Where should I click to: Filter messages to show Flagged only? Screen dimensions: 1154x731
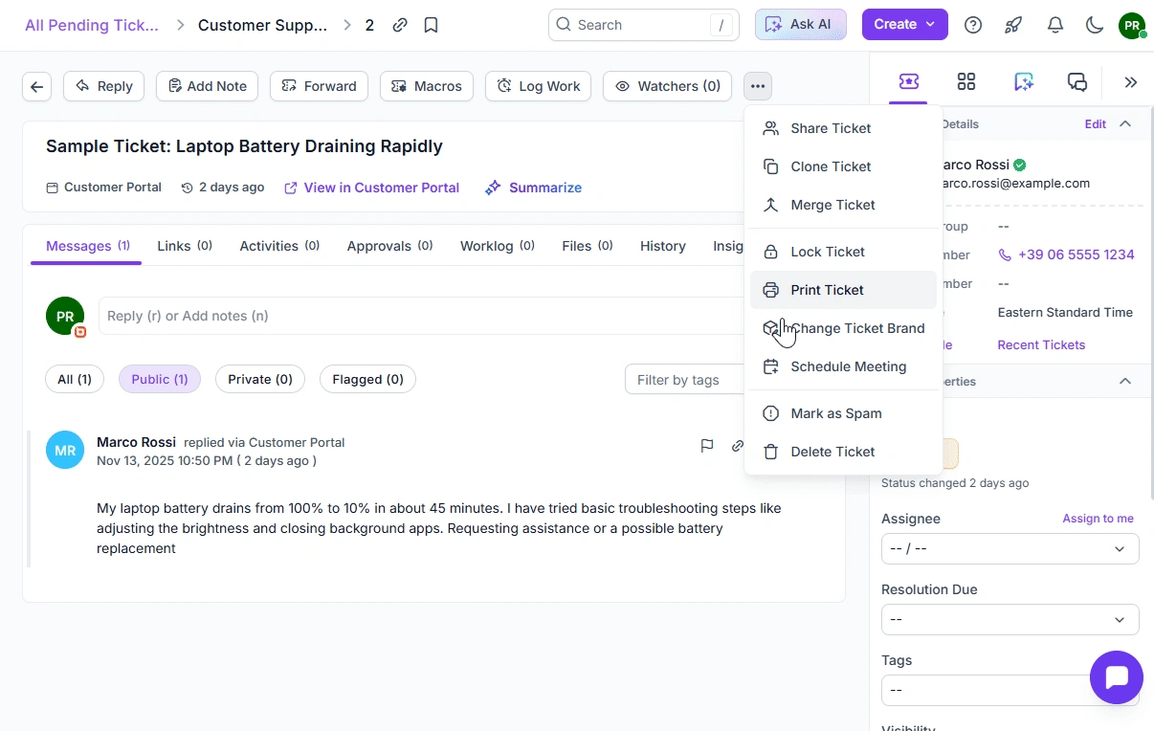click(x=367, y=379)
